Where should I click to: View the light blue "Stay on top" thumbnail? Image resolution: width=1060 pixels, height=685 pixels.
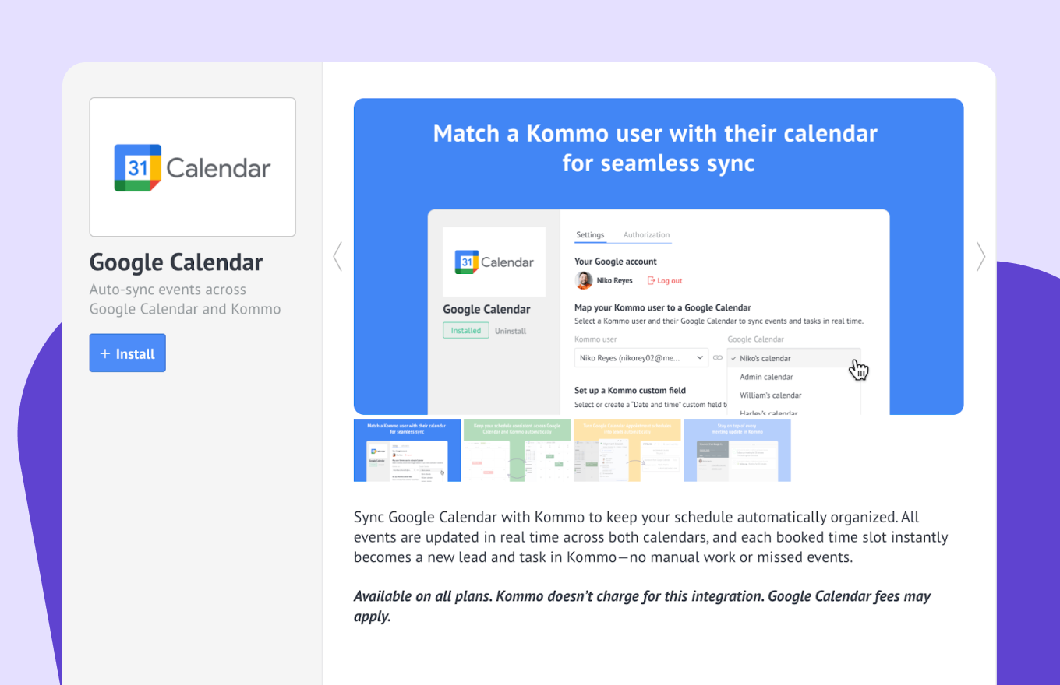point(737,450)
